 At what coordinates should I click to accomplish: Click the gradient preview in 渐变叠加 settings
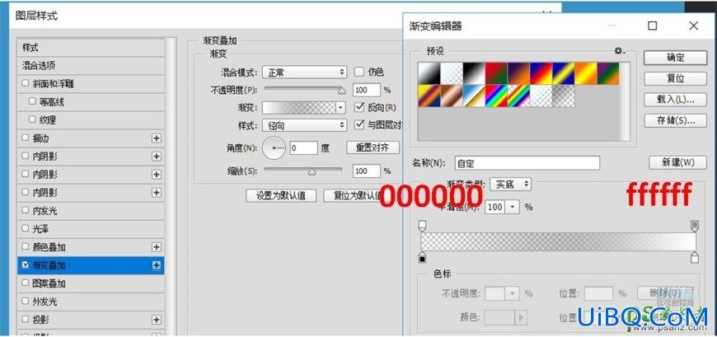[299, 108]
